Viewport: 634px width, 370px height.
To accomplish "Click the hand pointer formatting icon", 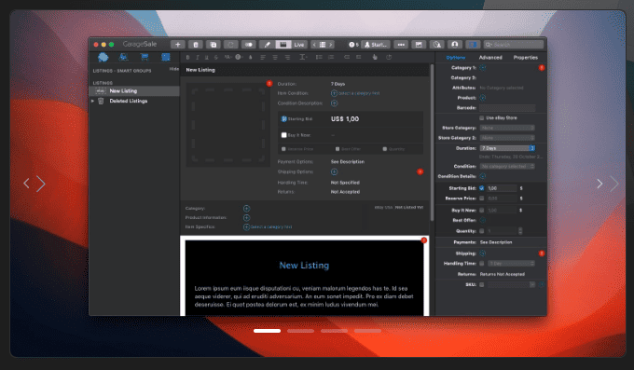I will click(x=375, y=57).
